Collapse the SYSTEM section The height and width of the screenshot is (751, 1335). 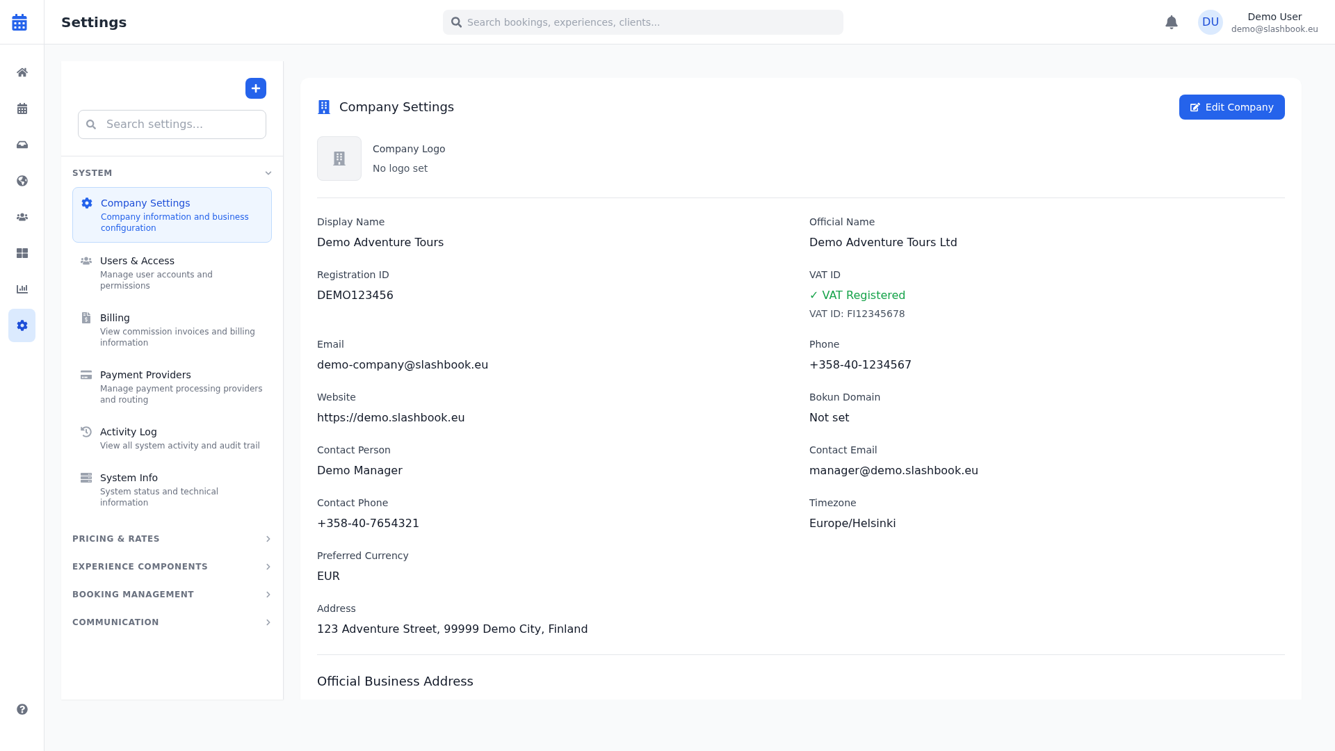(171, 173)
